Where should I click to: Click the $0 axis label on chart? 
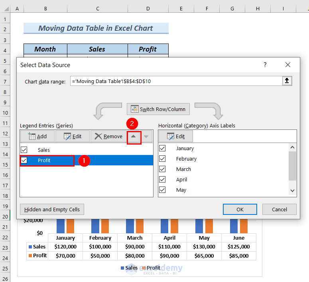39,233
